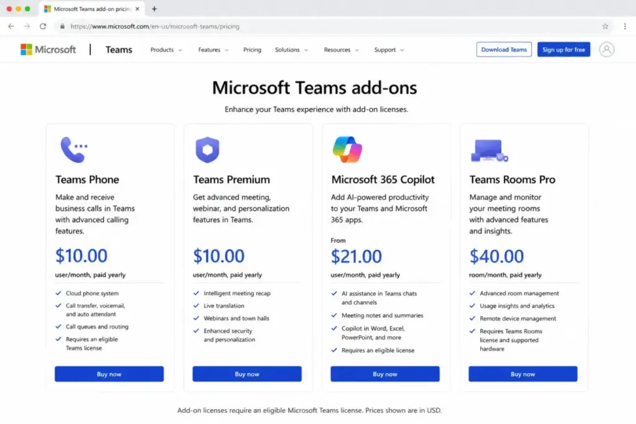
Task: Go back using the browser back arrow
Action: pyautogui.click(x=11, y=26)
